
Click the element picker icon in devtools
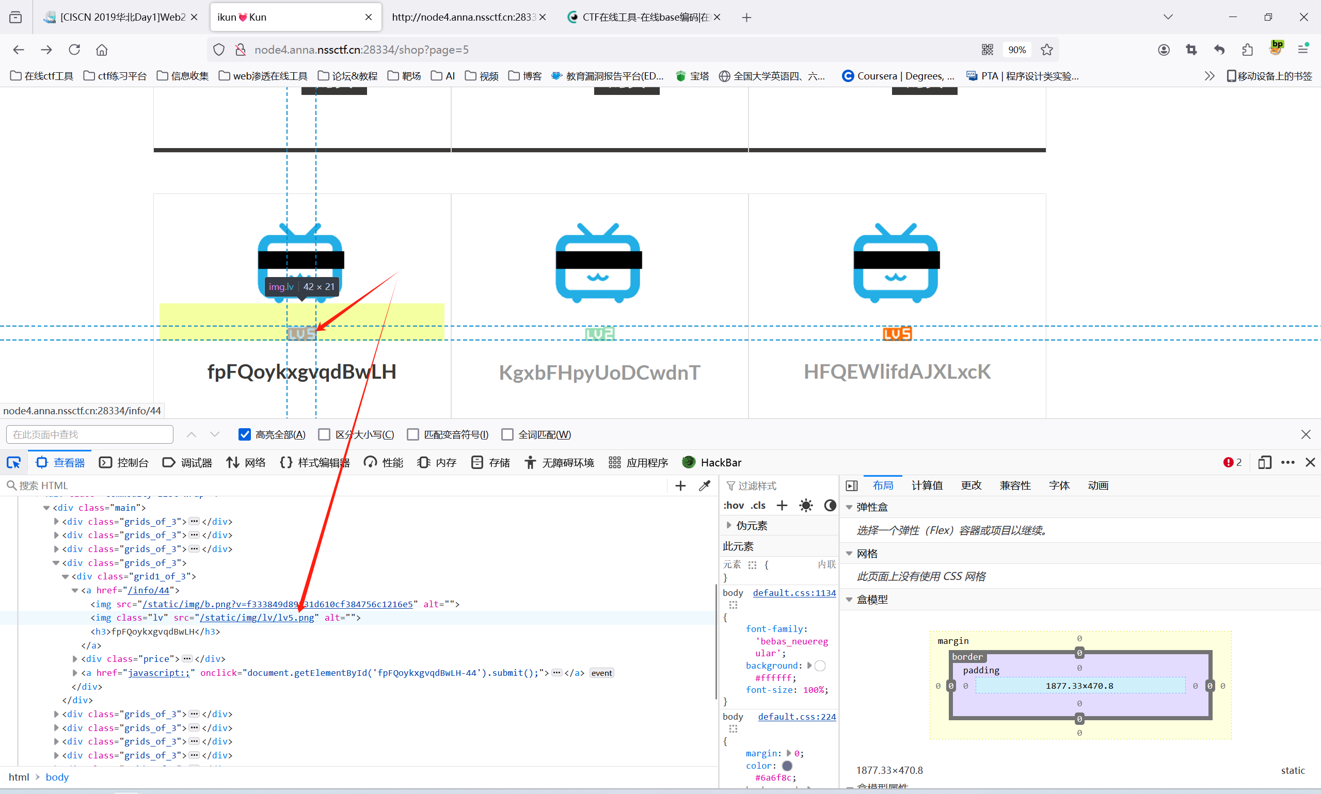pyautogui.click(x=14, y=462)
